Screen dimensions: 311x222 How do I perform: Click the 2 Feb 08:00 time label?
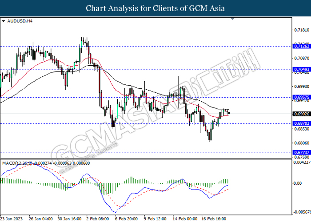point(97,219)
